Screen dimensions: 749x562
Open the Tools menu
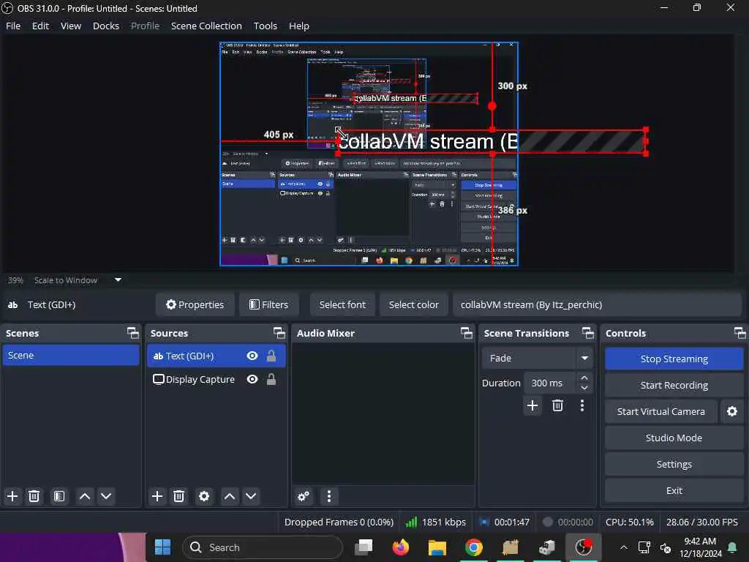click(x=265, y=26)
